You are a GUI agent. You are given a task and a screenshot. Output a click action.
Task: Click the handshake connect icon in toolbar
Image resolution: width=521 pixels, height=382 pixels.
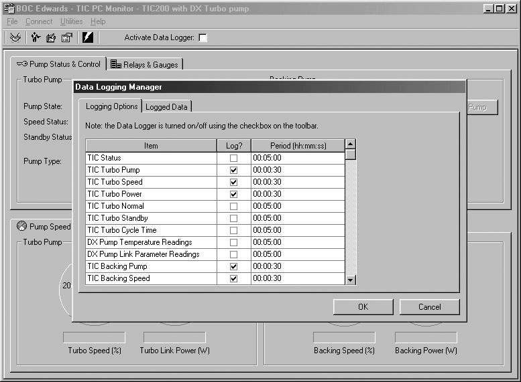point(15,37)
